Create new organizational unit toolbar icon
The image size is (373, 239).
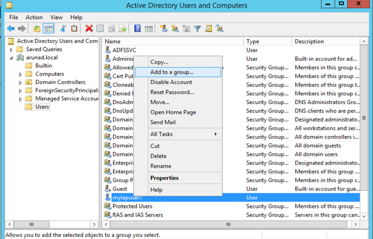[187, 29]
